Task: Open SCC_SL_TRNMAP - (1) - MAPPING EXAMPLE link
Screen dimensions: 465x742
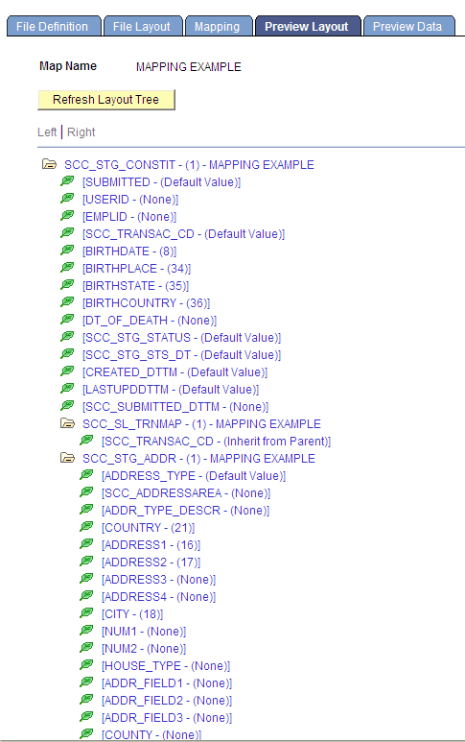Action: click(201, 423)
